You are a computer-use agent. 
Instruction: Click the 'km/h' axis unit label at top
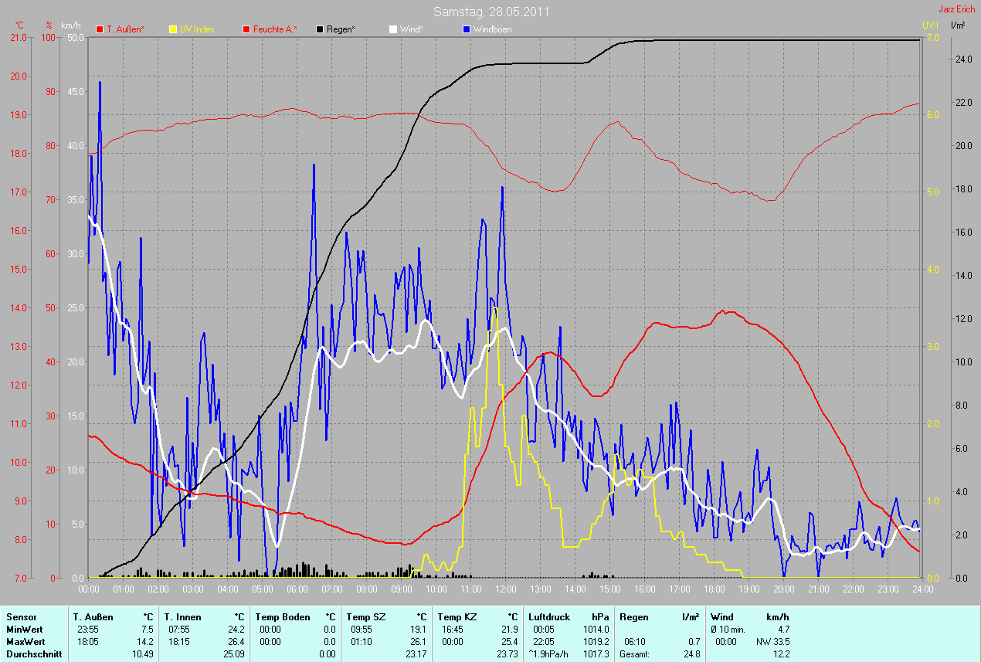[x=72, y=25]
